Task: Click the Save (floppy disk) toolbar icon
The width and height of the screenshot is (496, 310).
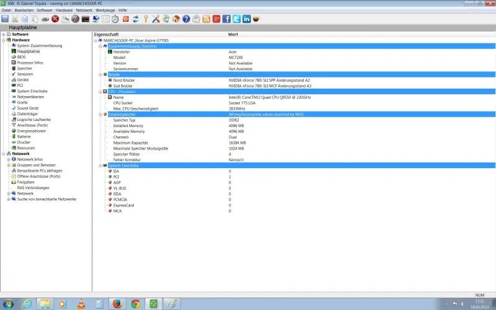Action: click(5, 19)
